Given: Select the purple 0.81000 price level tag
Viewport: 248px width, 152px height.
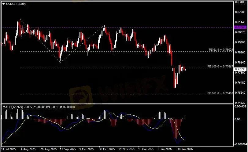Looking at the screenshot, I should tap(239, 27).
